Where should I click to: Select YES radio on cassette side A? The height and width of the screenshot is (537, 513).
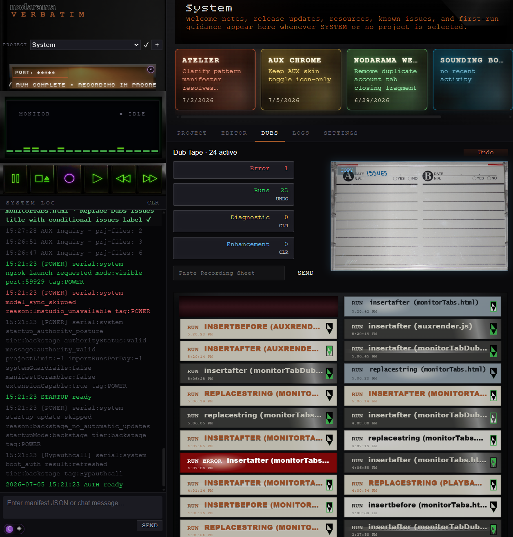[395, 178]
